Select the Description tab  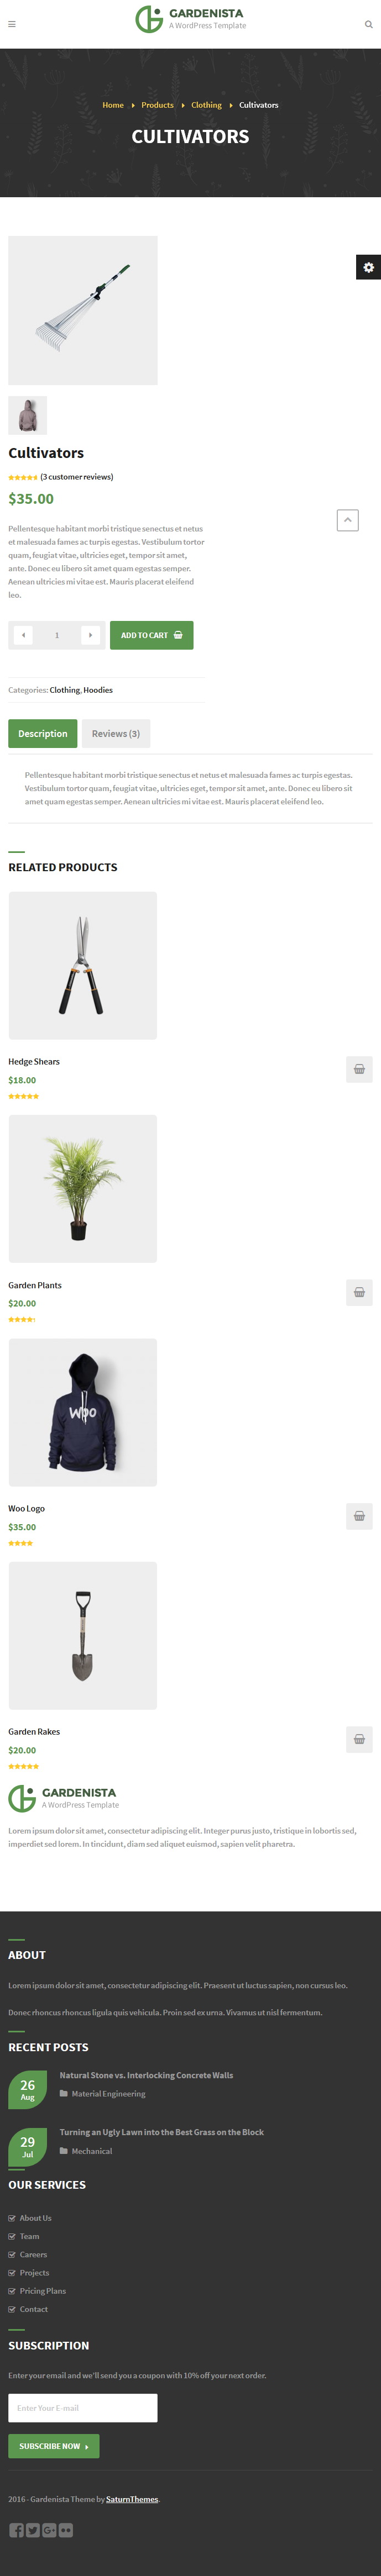43,733
